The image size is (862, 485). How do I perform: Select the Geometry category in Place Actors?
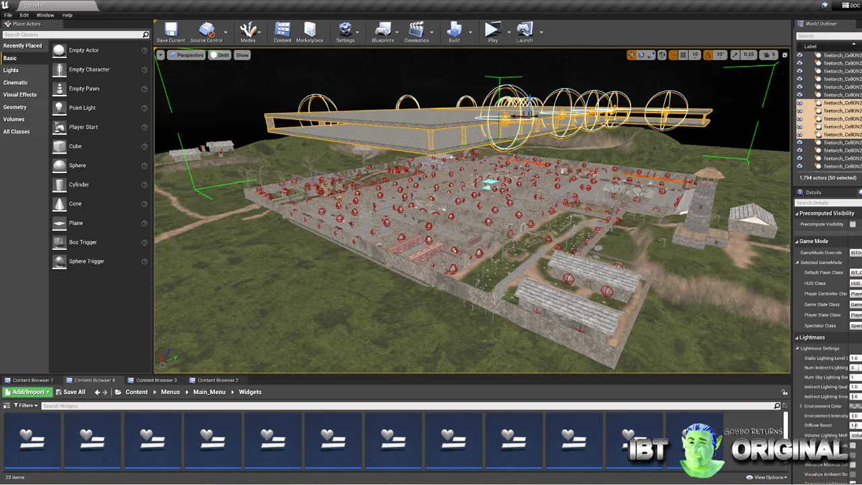15,107
